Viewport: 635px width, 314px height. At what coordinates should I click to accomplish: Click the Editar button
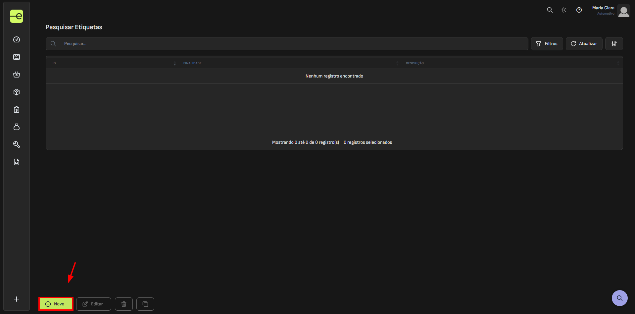click(94, 304)
